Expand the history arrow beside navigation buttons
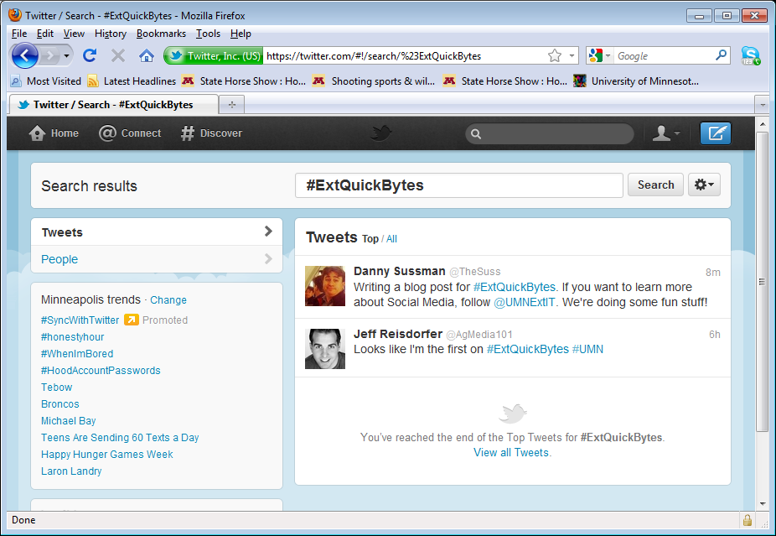The image size is (776, 536). 66,55
